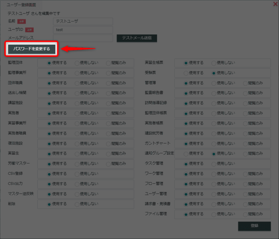Choose 使用しない for CSV登録
This screenshot has width=279, height=239.
(77, 174)
